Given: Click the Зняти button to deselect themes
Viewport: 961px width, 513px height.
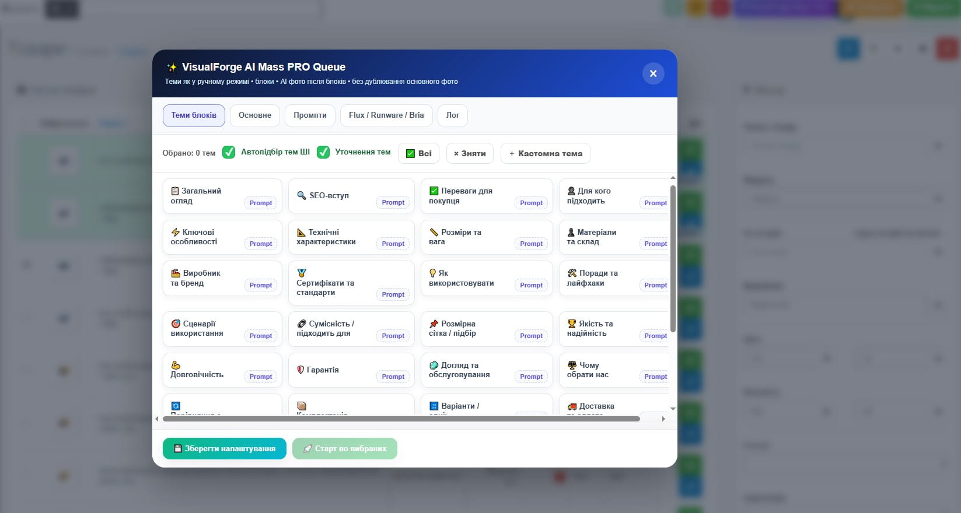Looking at the screenshot, I should pos(470,153).
